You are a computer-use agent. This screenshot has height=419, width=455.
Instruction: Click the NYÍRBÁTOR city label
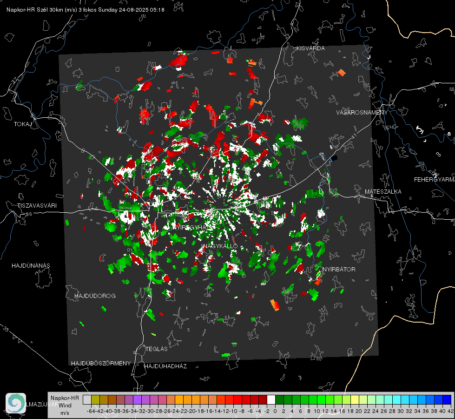click(339, 269)
